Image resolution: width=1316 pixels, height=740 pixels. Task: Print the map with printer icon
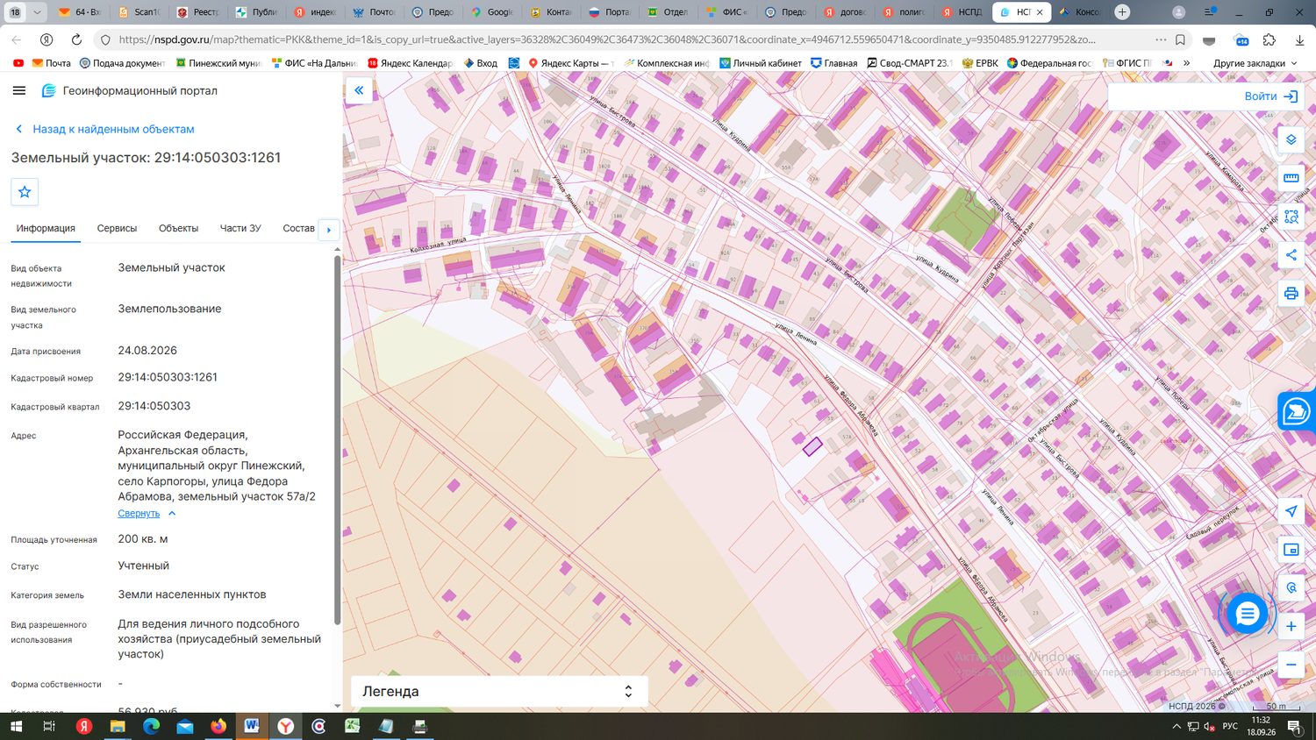(1291, 294)
